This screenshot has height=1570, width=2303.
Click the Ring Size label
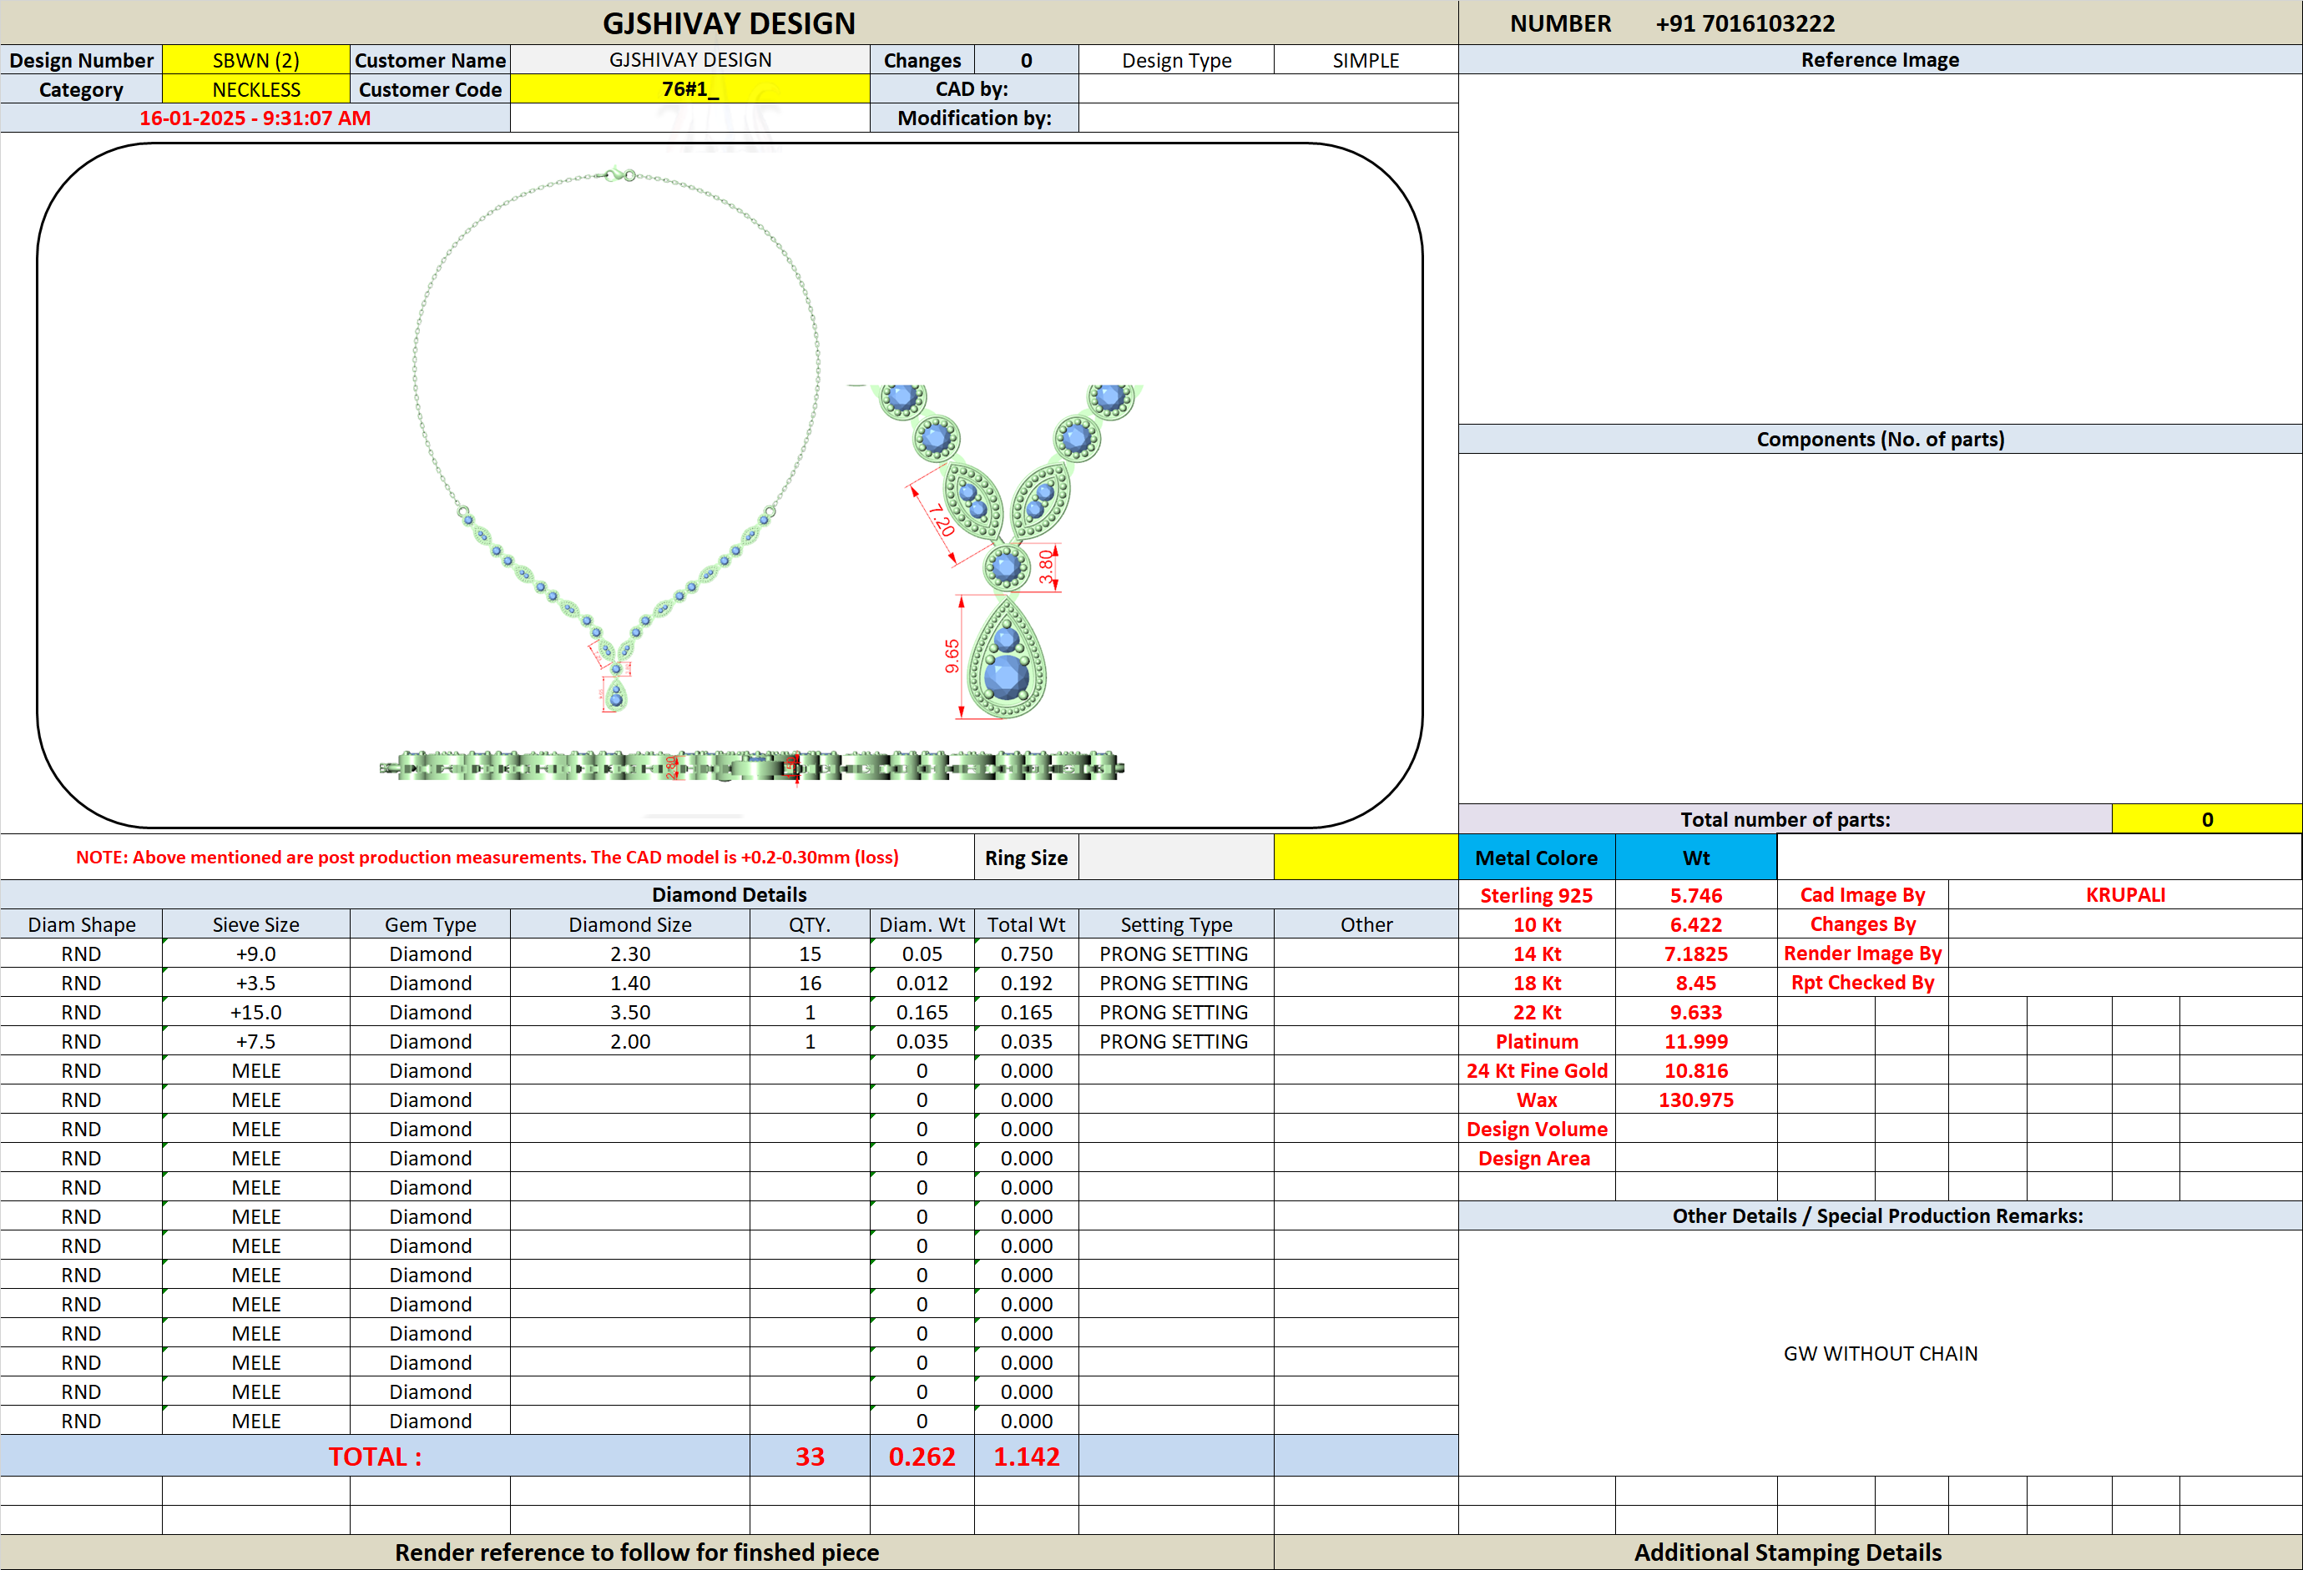click(x=1026, y=857)
